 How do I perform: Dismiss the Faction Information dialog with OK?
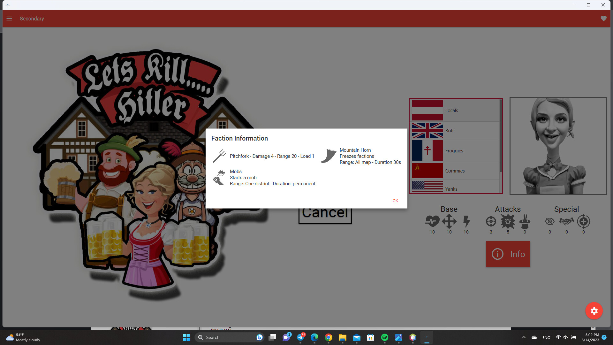pyautogui.click(x=395, y=201)
